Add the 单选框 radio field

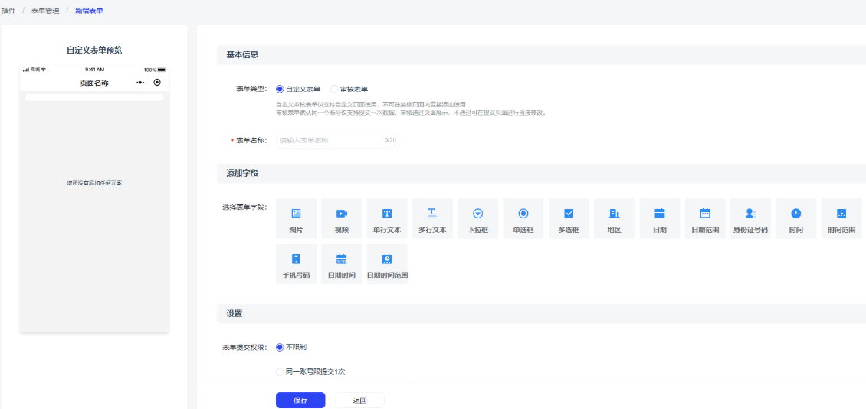(x=523, y=218)
